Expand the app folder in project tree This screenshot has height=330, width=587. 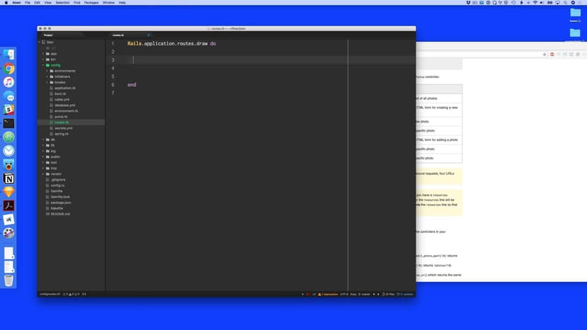(52, 54)
